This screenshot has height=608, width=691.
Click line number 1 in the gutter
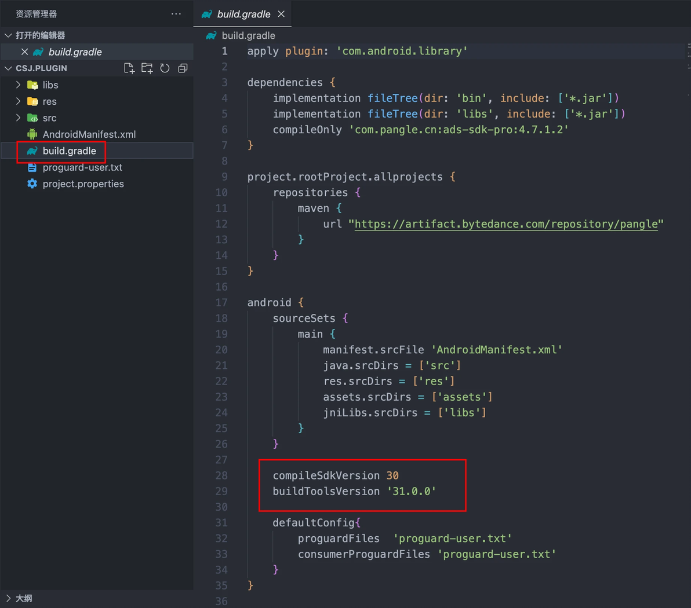[225, 51]
